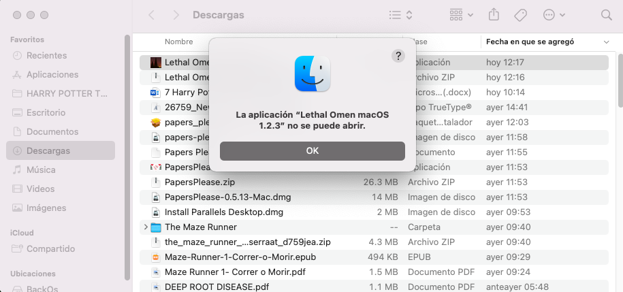The image size is (623, 292).
Task: Click the Descargas download arrow icon
Action: coord(17,150)
